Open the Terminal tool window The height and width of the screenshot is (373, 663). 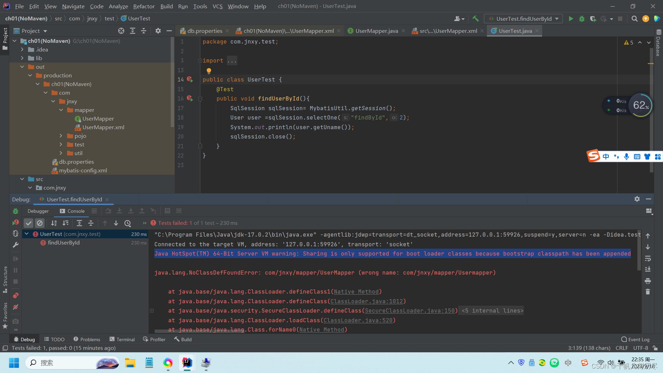122,339
